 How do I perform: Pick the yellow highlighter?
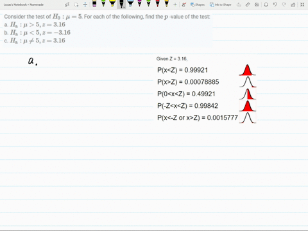point(112,4)
